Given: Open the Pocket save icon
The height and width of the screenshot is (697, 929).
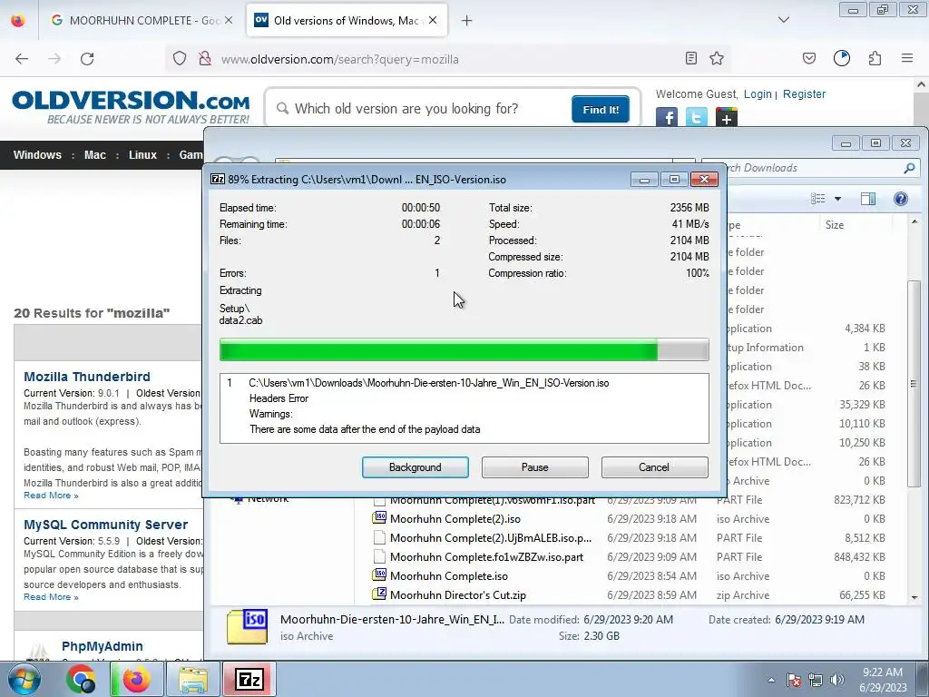Looking at the screenshot, I should point(808,58).
